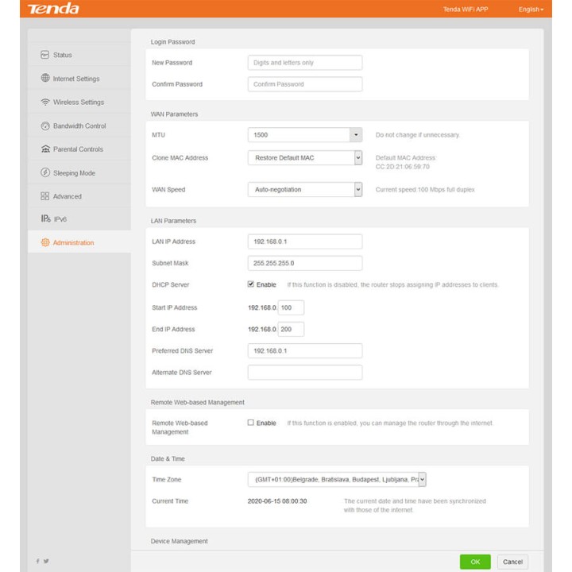572x572 pixels.
Task: Click the Start IP Address field
Action: click(291, 307)
